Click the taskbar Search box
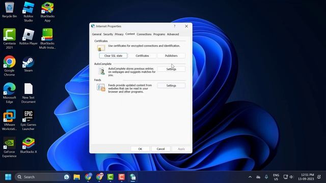The image size is (326, 183). click(43, 177)
